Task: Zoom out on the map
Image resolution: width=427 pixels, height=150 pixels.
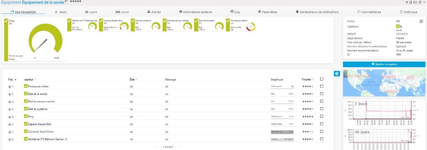Action: pos(345,76)
